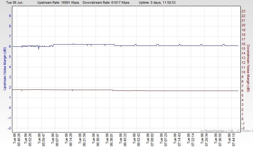Click the upstream axis value 4
This screenshot has height=147, width=253.
tap(10, 67)
